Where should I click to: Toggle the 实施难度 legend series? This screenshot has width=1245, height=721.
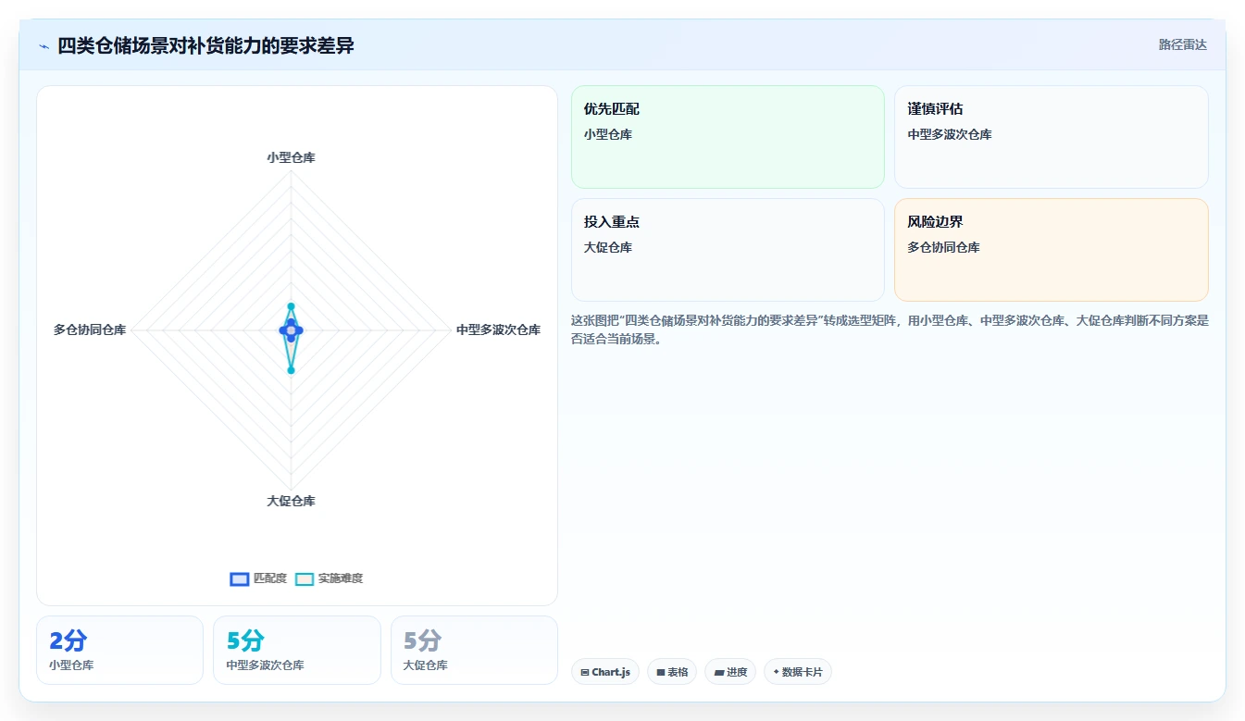(329, 578)
